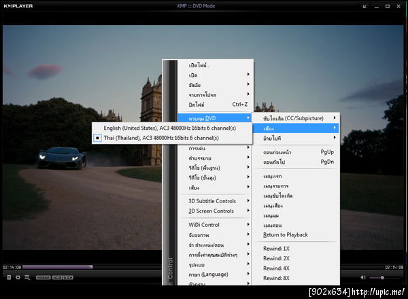The width and height of the screenshot is (408, 299).
Task: Expand the อัลบั้ม submenu arrow
Action: pos(248,84)
